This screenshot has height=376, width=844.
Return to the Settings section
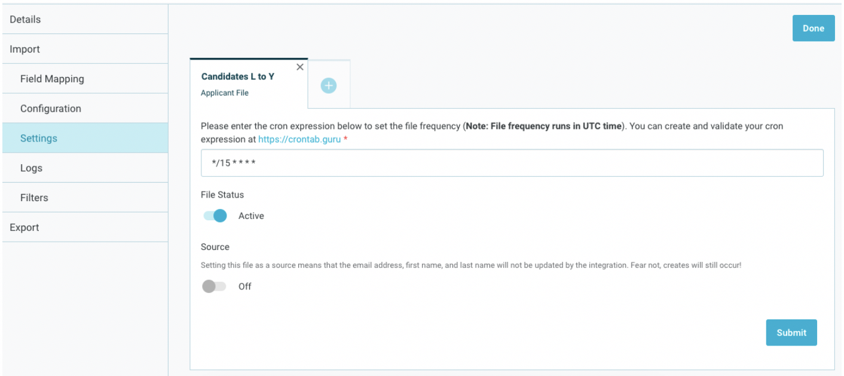[38, 138]
